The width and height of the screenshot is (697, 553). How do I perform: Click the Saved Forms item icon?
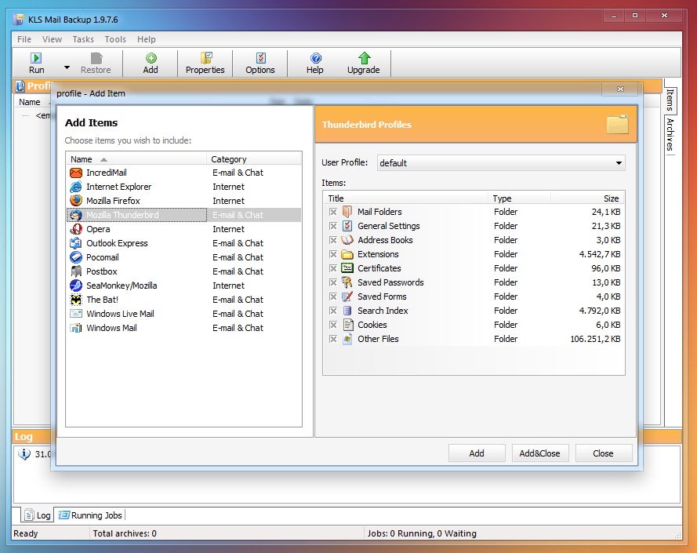[x=347, y=297]
